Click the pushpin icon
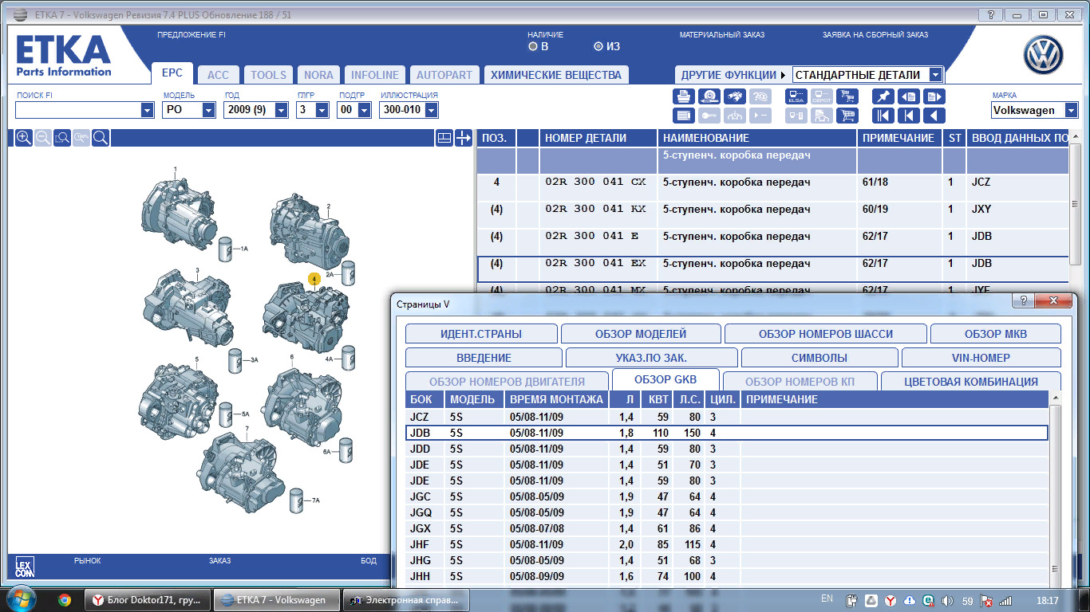This screenshot has height=612, width=1090. tap(883, 96)
